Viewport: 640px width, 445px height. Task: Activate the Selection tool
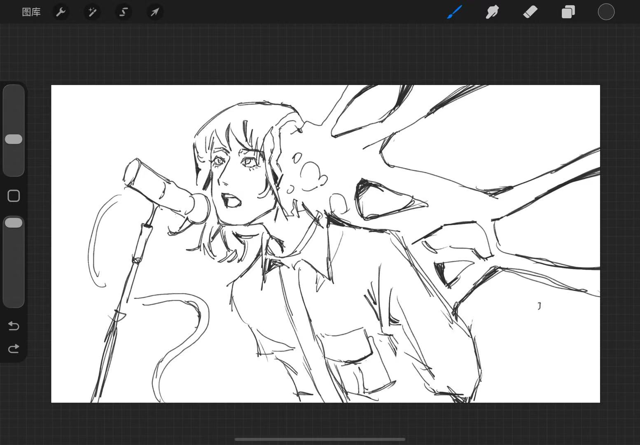124,12
